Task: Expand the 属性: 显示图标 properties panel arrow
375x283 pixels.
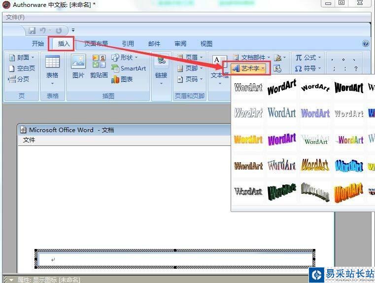Action: (11, 280)
